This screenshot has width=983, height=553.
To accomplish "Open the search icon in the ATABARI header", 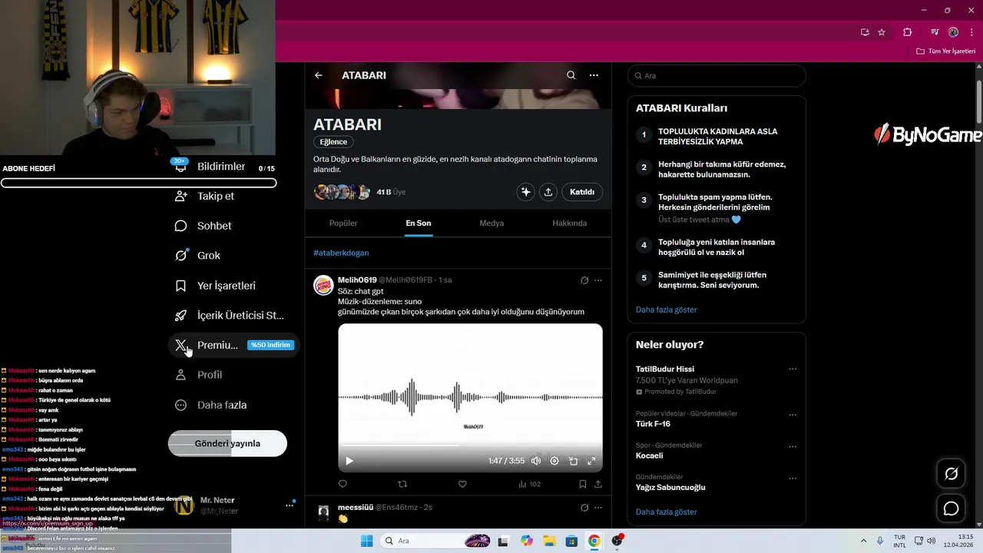I will click(571, 75).
